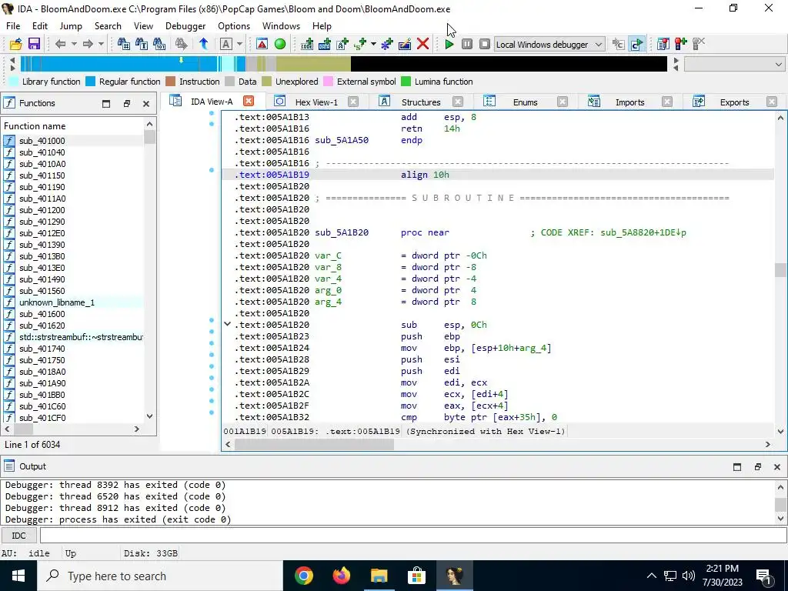Viewport: 788px width, 591px height.
Task: Click the add breakpoint traffic light icon
Action: coord(681,44)
